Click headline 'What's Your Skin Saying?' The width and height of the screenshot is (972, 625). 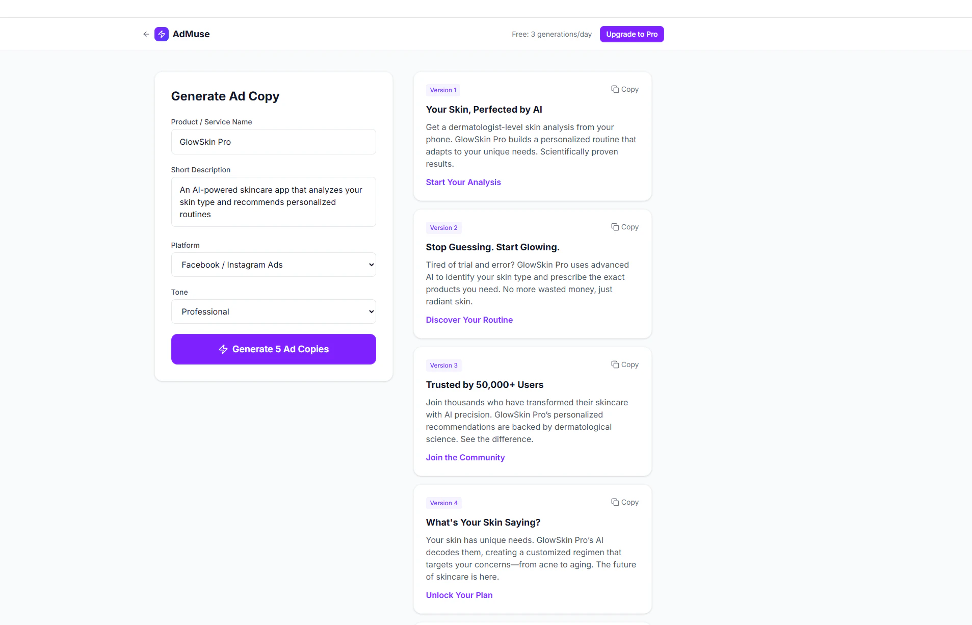coord(483,523)
